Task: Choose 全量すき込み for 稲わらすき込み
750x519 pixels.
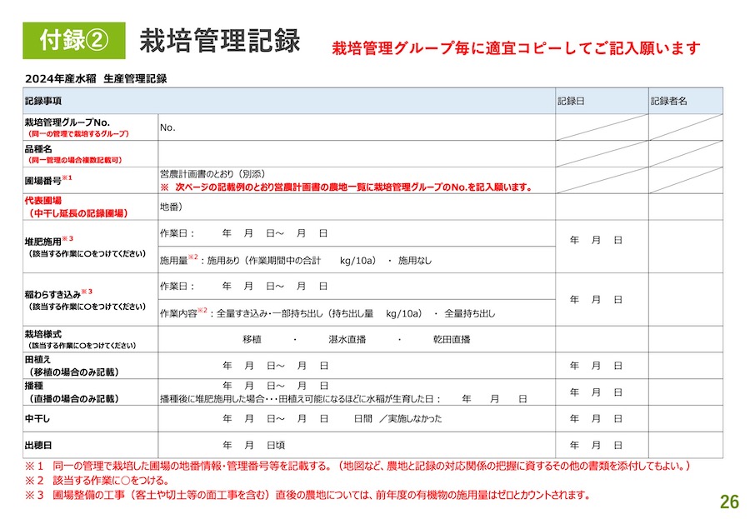Action: 242,313
